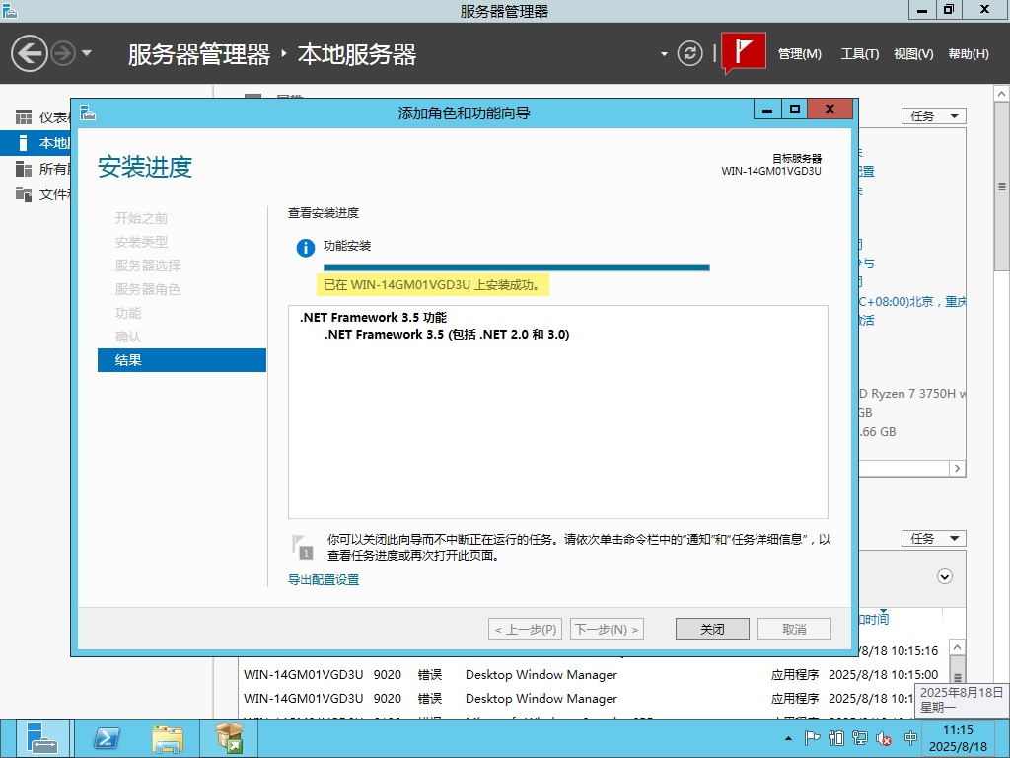Open the upper 任务 dropdown in properties panel
This screenshot has width=1010, height=758.
click(x=933, y=116)
